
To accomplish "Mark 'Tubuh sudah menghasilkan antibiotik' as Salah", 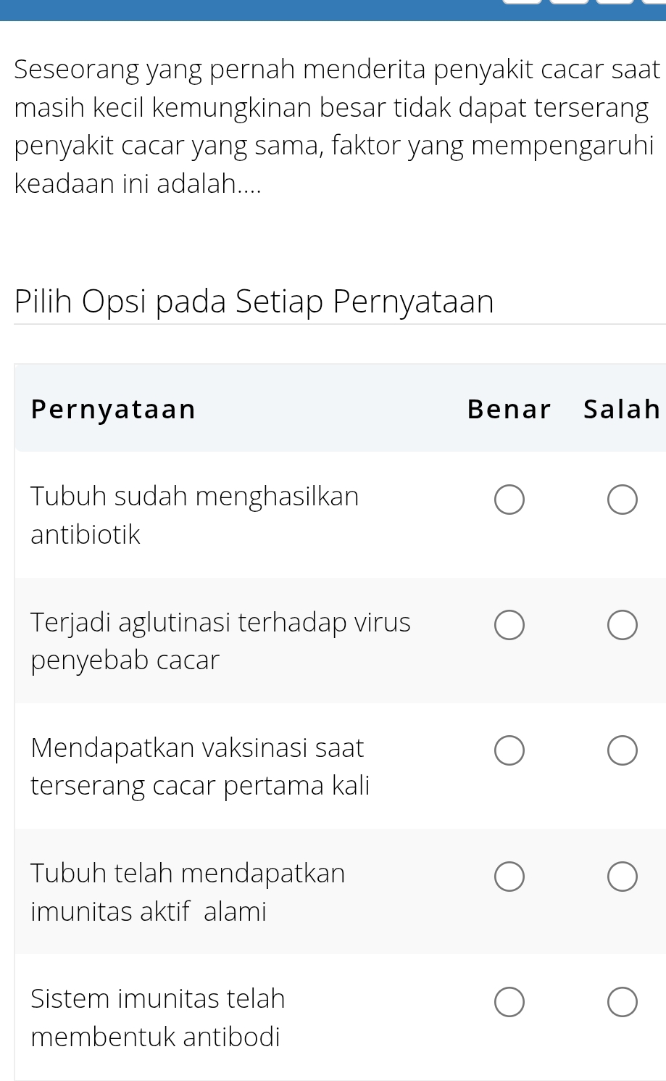I will click(622, 500).
